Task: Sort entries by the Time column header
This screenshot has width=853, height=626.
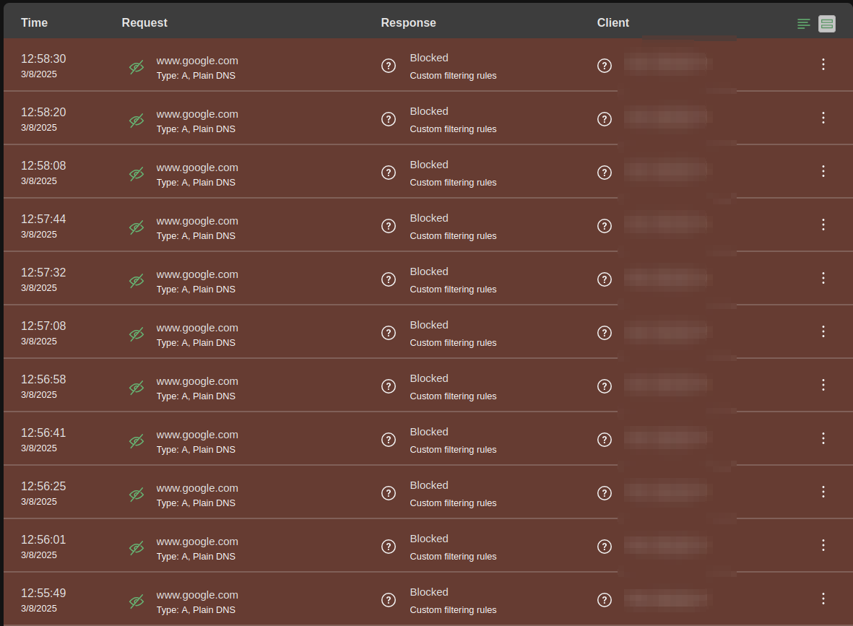Action: coord(34,22)
